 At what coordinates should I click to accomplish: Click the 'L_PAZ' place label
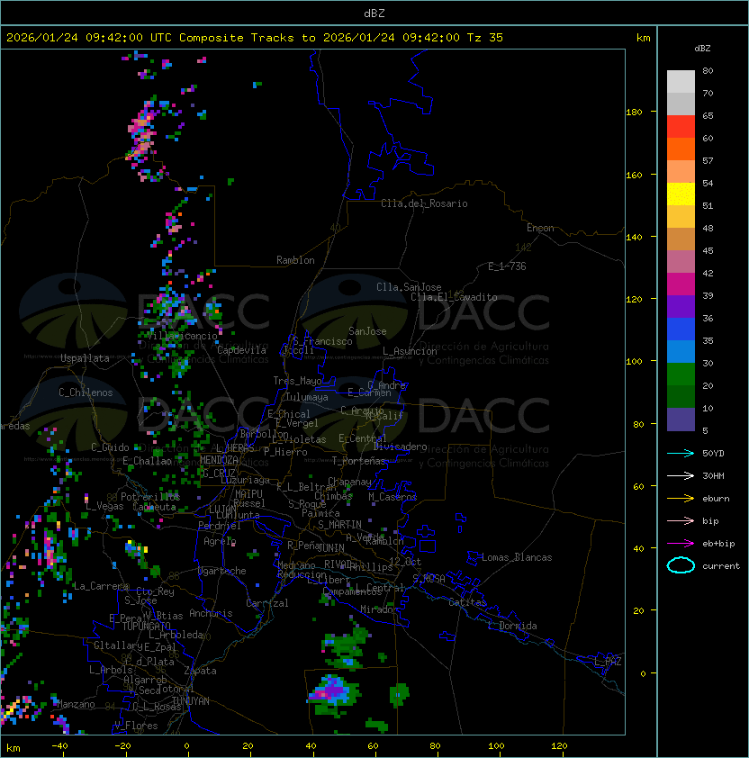click(x=608, y=662)
